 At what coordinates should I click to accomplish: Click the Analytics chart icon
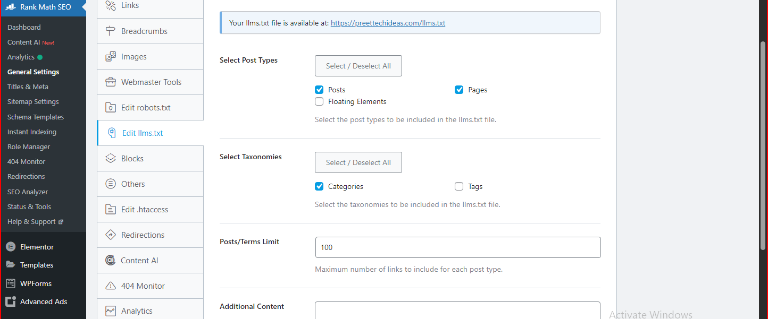tap(111, 311)
